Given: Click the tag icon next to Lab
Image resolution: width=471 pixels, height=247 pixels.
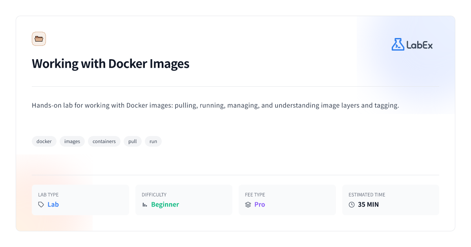Looking at the screenshot, I should coord(40,204).
